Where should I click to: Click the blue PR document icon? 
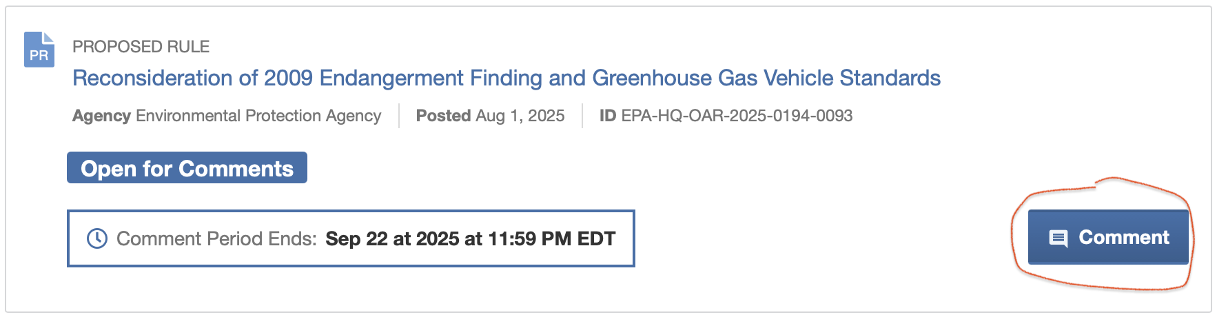pos(39,50)
